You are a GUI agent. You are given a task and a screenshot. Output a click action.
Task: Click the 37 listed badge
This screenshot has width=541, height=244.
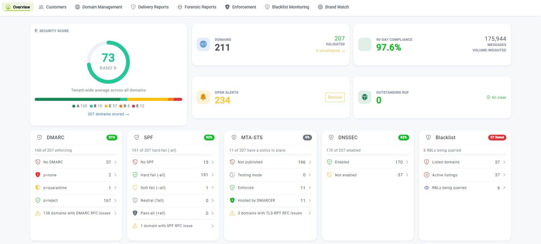coord(497,137)
